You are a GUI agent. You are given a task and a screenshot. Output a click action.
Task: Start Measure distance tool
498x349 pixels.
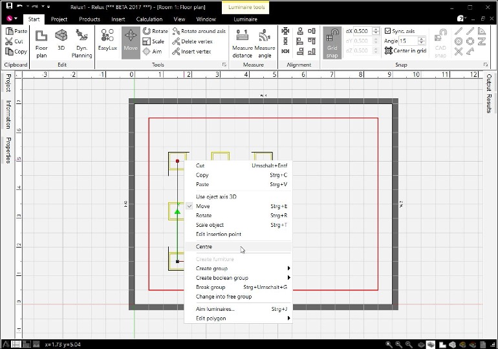(x=243, y=44)
